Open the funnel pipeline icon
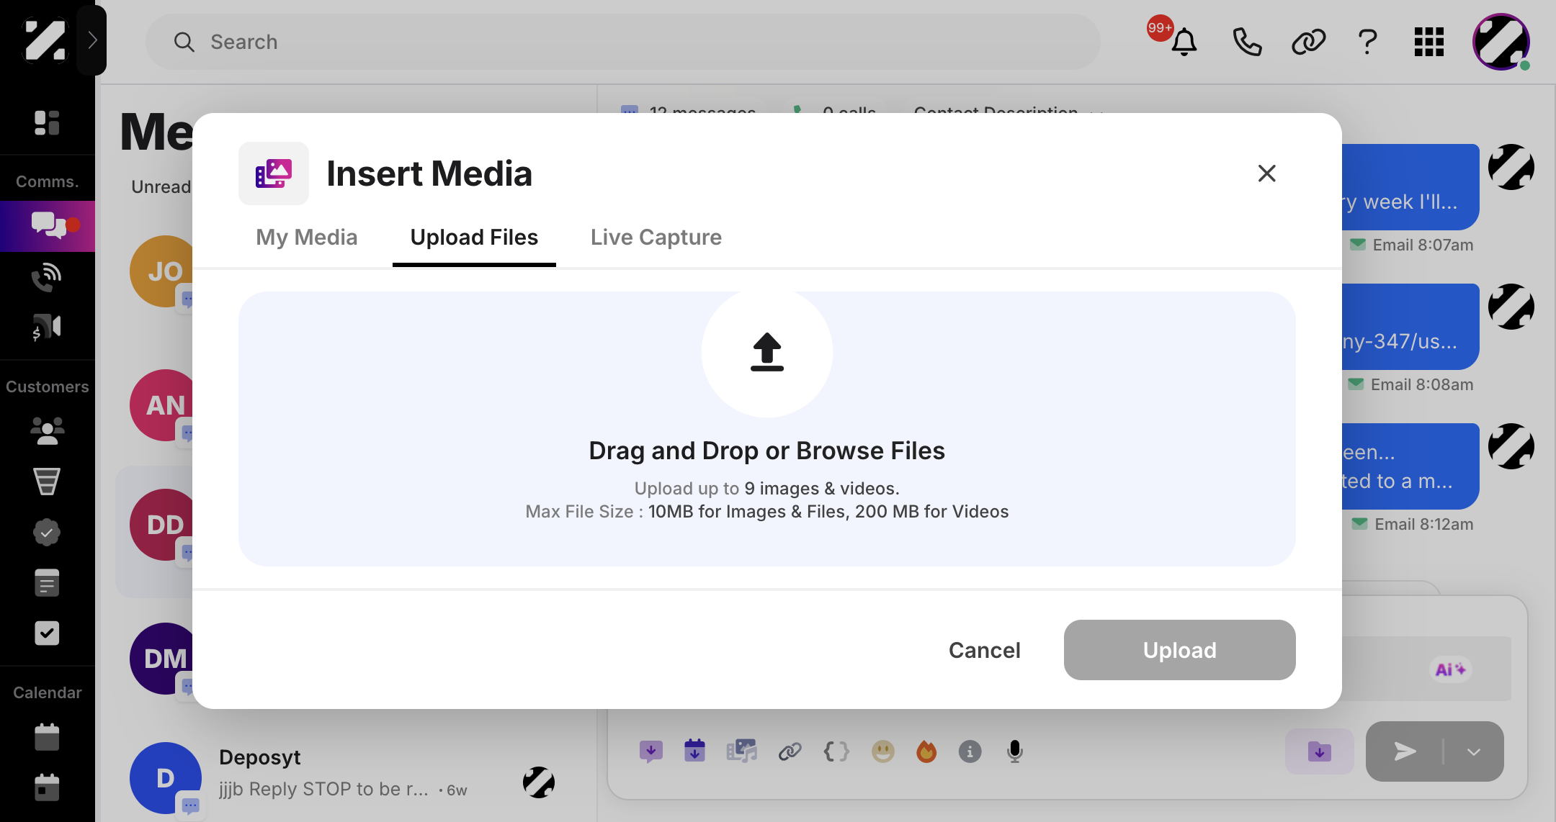The height and width of the screenshot is (822, 1556). click(x=47, y=482)
